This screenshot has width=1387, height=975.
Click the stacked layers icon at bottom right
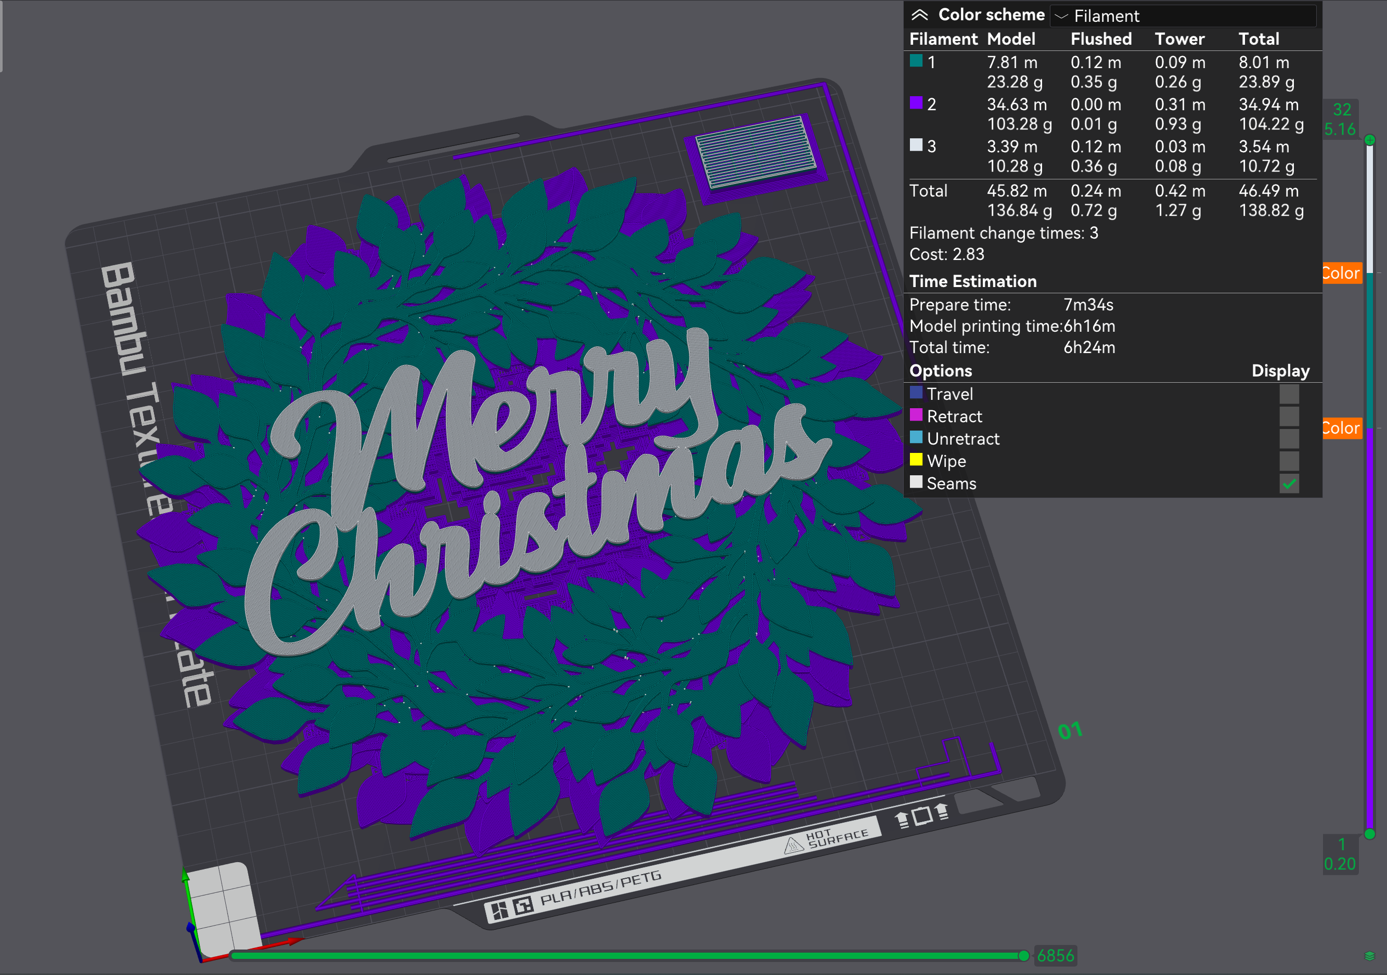1369,956
